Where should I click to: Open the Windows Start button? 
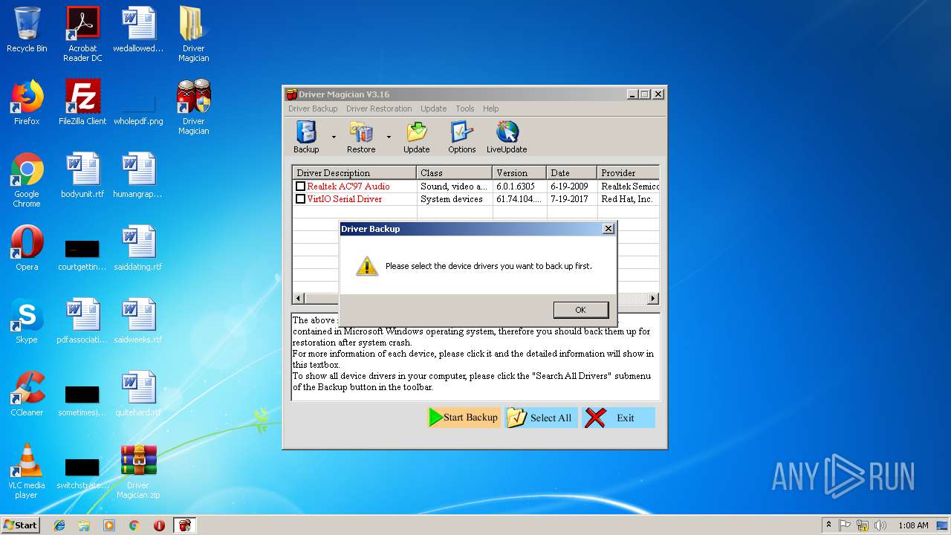point(21,525)
